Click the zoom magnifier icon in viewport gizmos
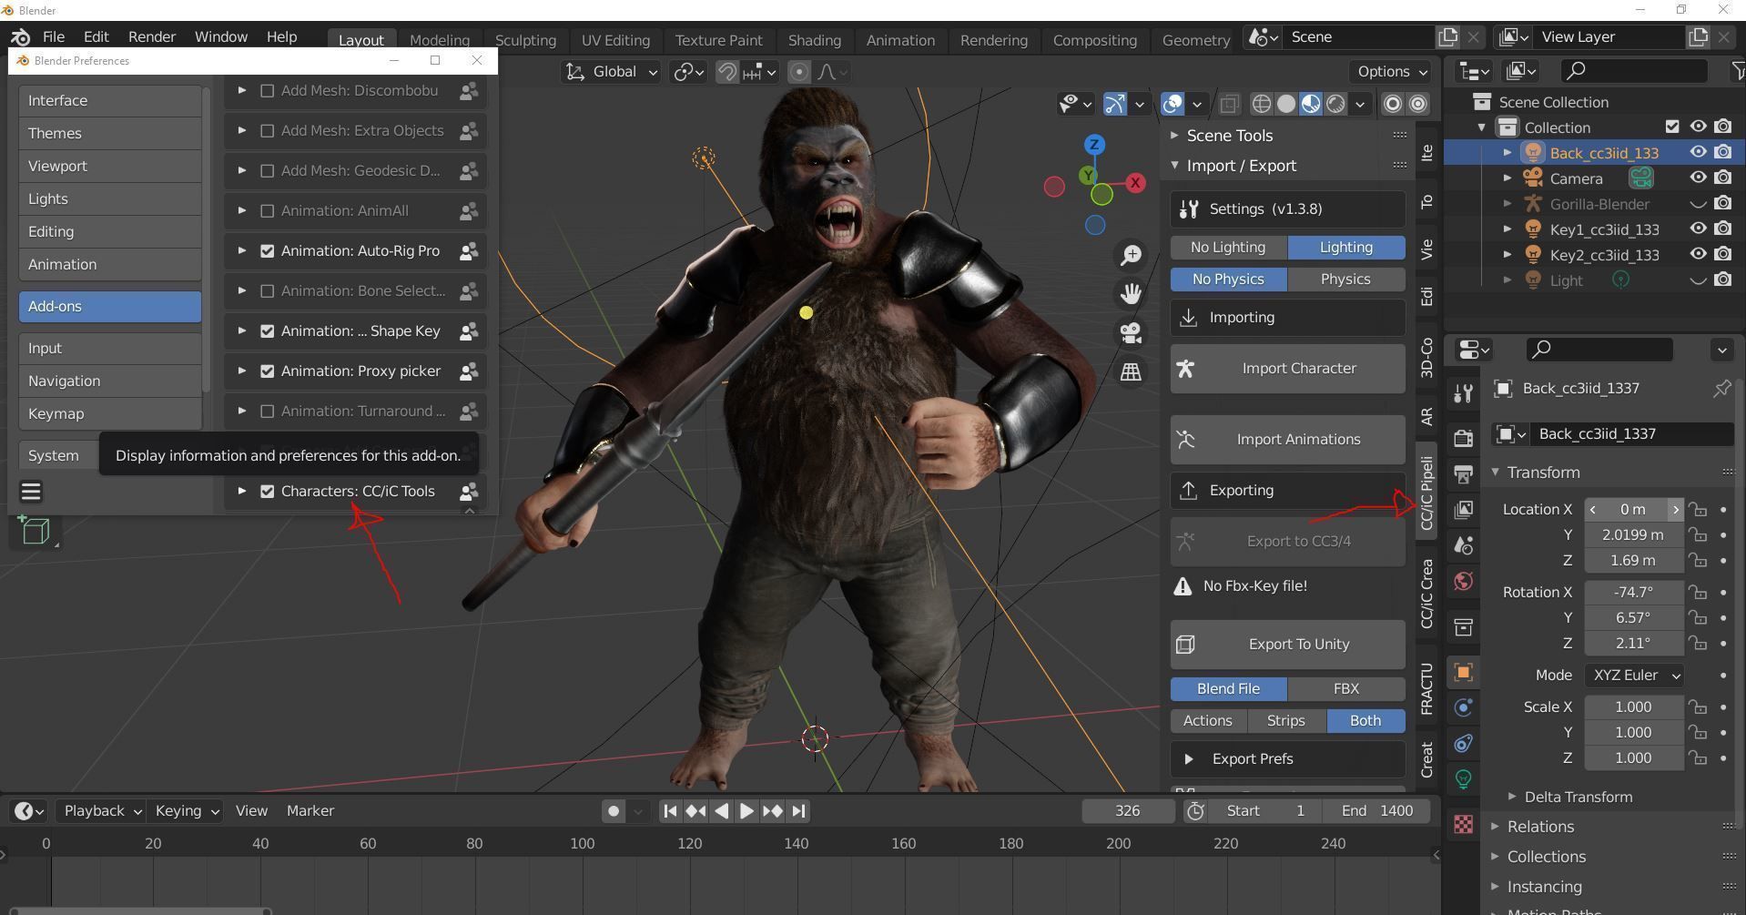The image size is (1746, 915). pos(1131,255)
